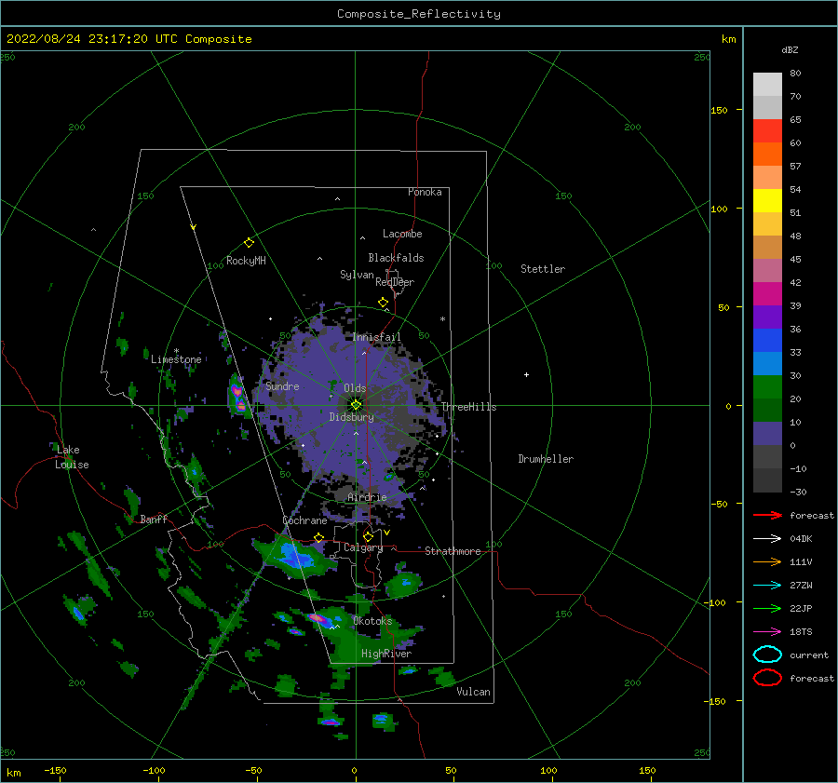Click the Olds label
Viewport: 838px width, 783px height.
tap(355, 388)
